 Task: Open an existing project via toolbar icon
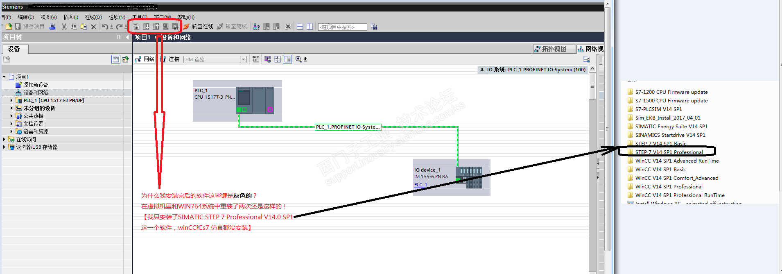9,27
